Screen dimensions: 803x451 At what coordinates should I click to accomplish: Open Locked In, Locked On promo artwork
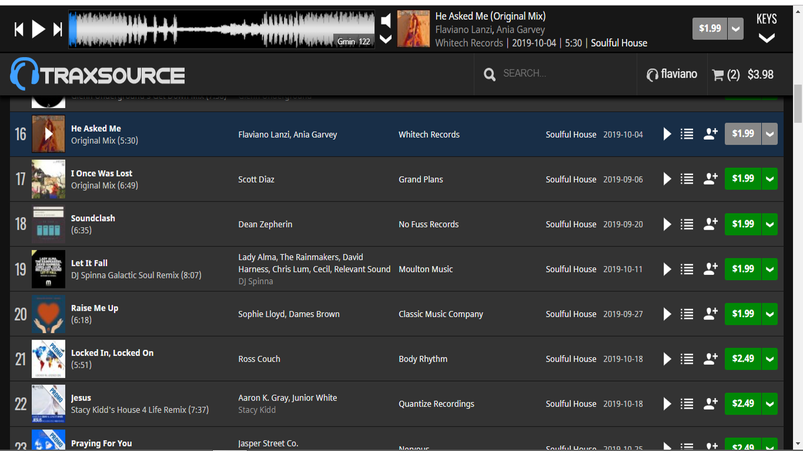point(48,359)
